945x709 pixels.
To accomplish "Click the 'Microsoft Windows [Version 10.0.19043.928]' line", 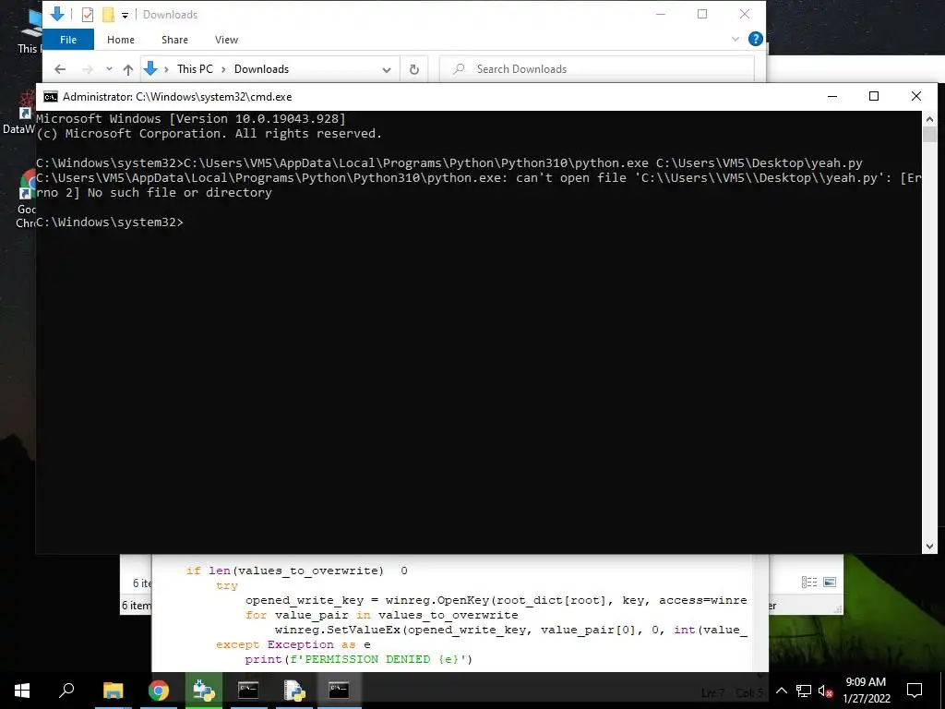I will point(191,119).
